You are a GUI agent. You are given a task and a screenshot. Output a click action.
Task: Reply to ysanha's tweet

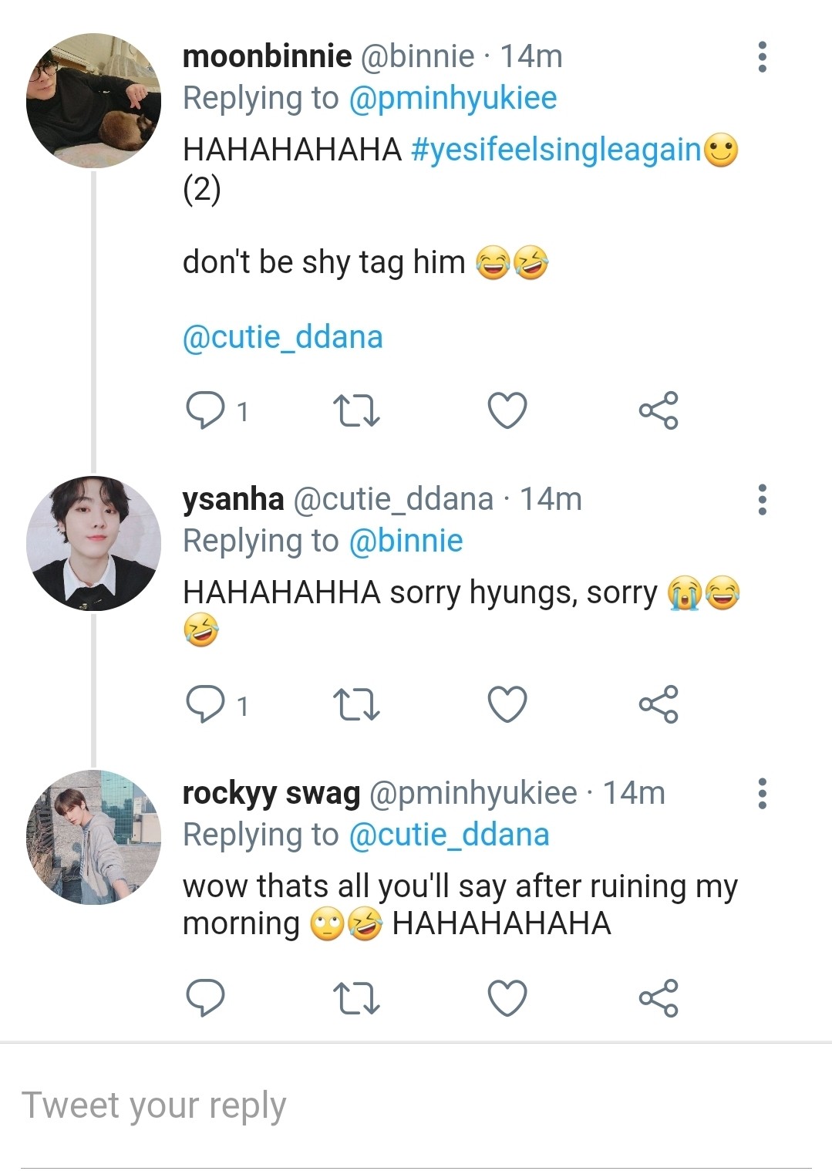(205, 704)
